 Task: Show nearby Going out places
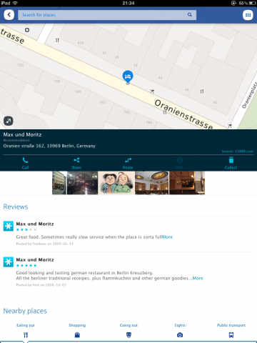click(128, 331)
